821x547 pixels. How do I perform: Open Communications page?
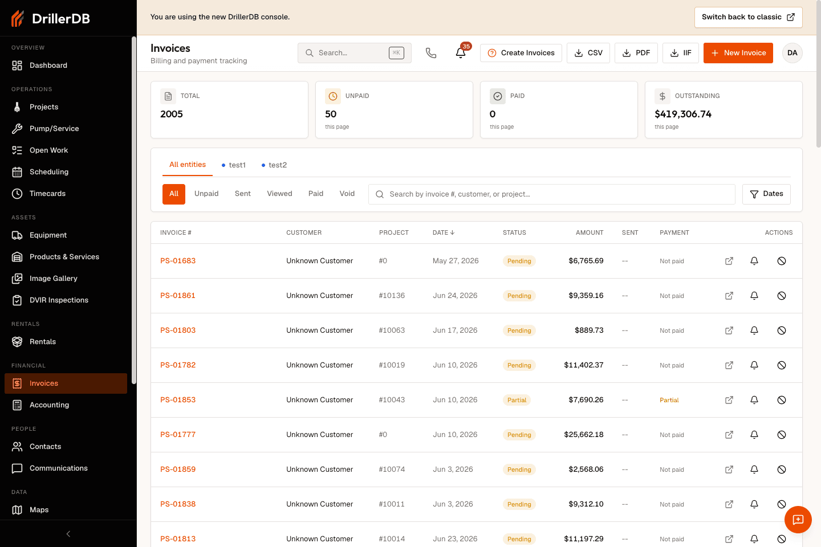[66, 468]
